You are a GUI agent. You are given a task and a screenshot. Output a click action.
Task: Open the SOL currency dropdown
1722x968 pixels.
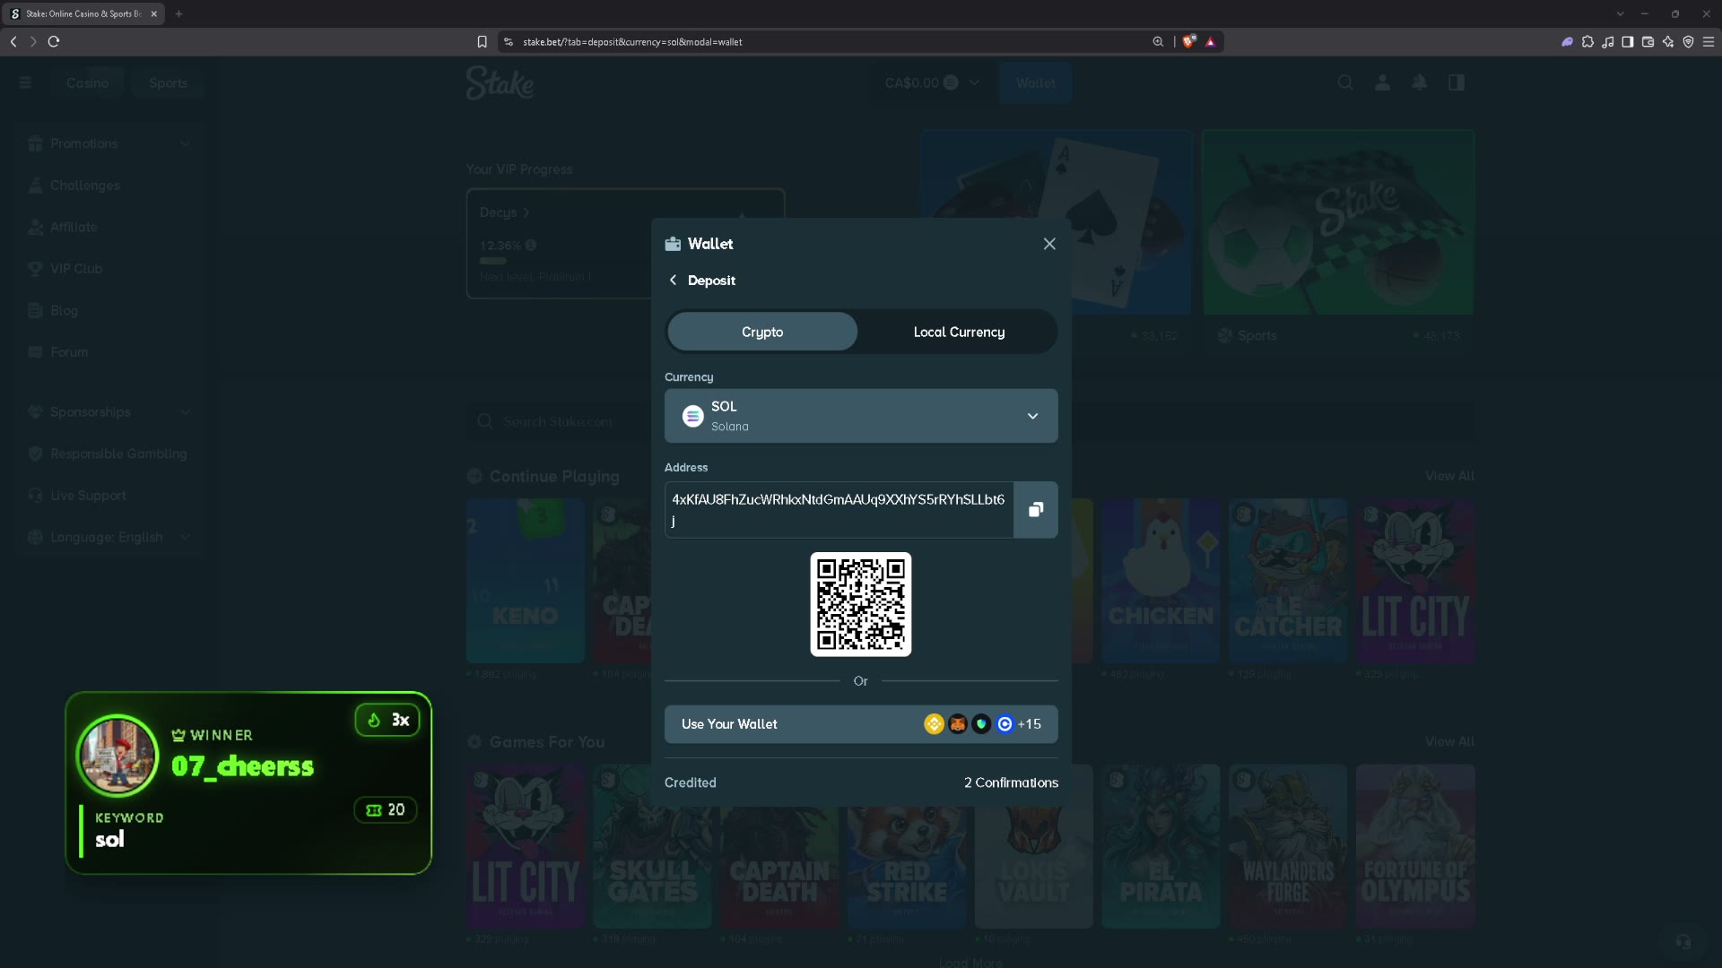coord(861,416)
